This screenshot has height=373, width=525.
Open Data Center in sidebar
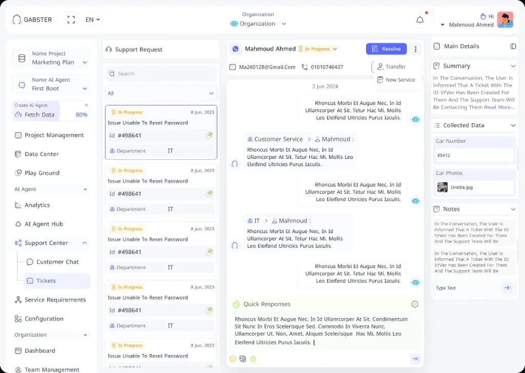point(37,154)
